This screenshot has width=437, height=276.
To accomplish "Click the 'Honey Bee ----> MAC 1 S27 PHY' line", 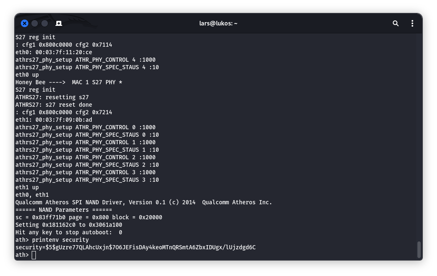I will (x=68, y=82).
